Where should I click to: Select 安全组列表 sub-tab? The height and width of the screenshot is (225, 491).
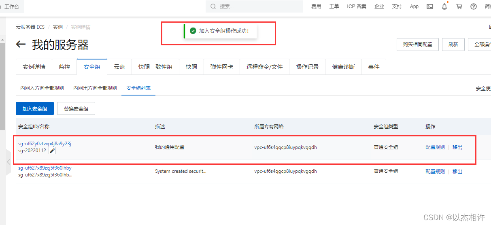tap(138, 88)
